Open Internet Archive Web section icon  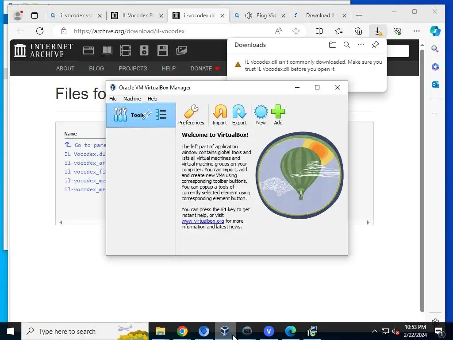click(x=88, y=50)
